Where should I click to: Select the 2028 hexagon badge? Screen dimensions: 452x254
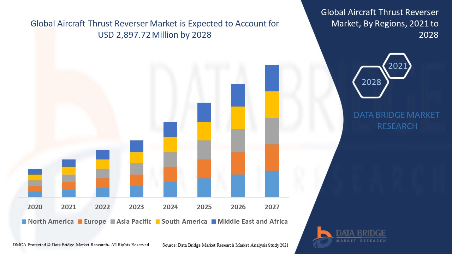pos(370,82)
